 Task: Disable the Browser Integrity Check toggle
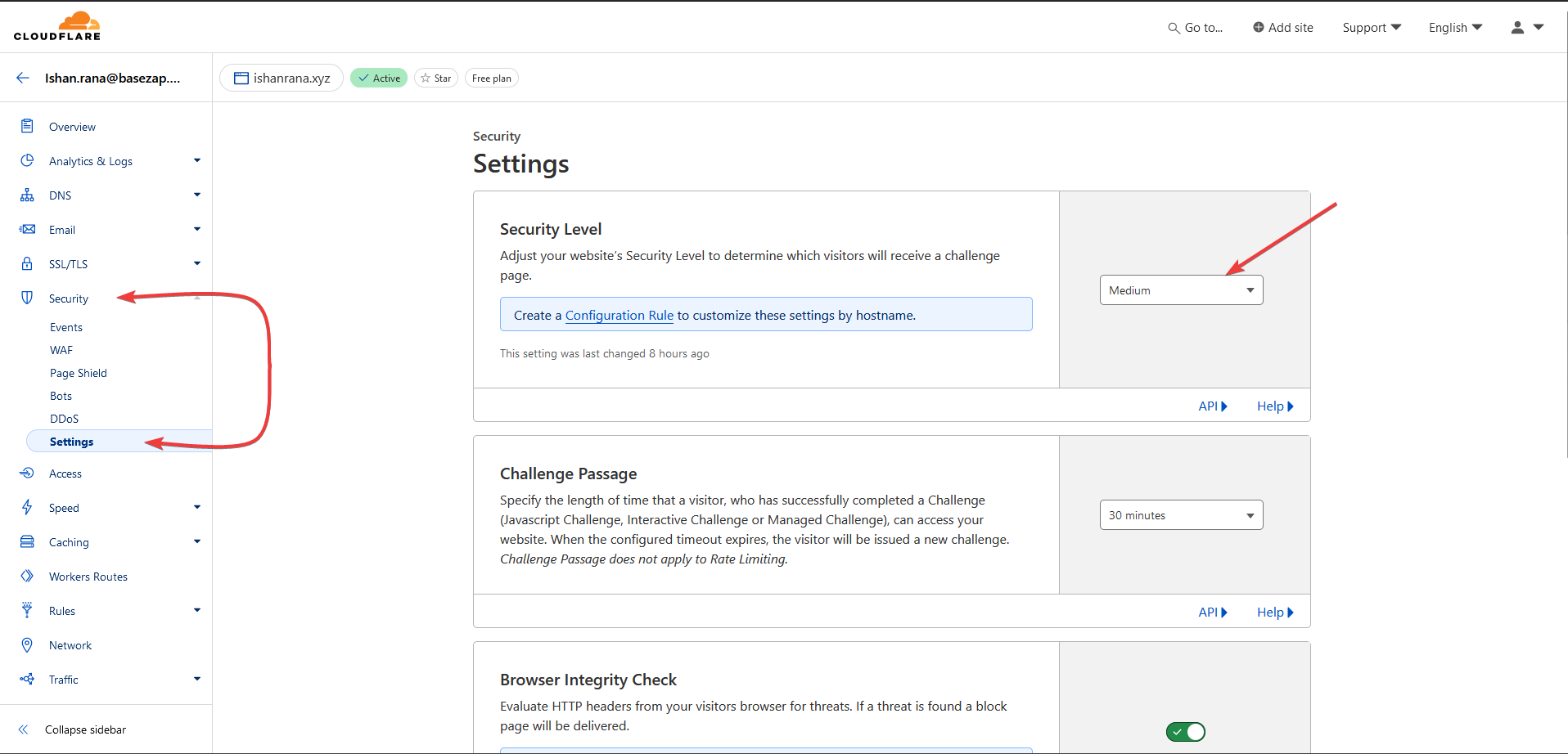pyautogui.click(x=1186, y=732)
